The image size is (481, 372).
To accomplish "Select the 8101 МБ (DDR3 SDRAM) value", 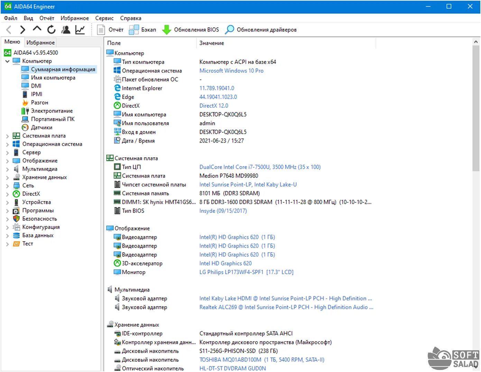I will coord(230,193).
